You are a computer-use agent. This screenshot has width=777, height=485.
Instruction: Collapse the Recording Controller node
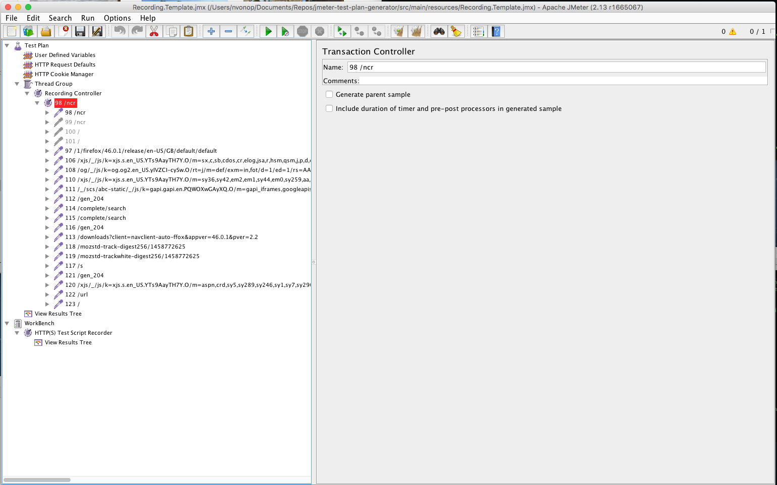tap(27, 93)
